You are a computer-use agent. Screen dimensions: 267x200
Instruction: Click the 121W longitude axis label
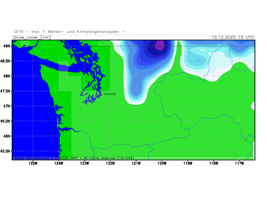(136, 163)
